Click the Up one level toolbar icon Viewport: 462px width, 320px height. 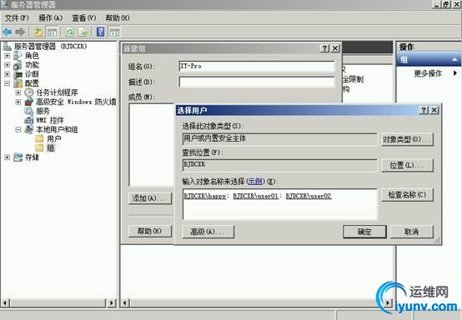[38, 32]
